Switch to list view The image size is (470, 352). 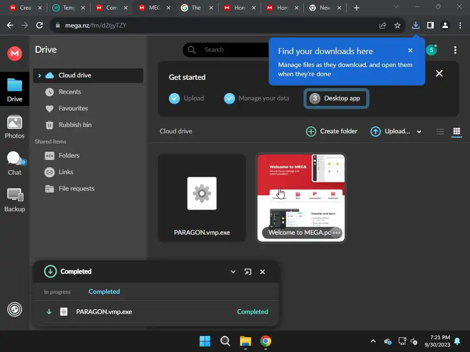440,132
